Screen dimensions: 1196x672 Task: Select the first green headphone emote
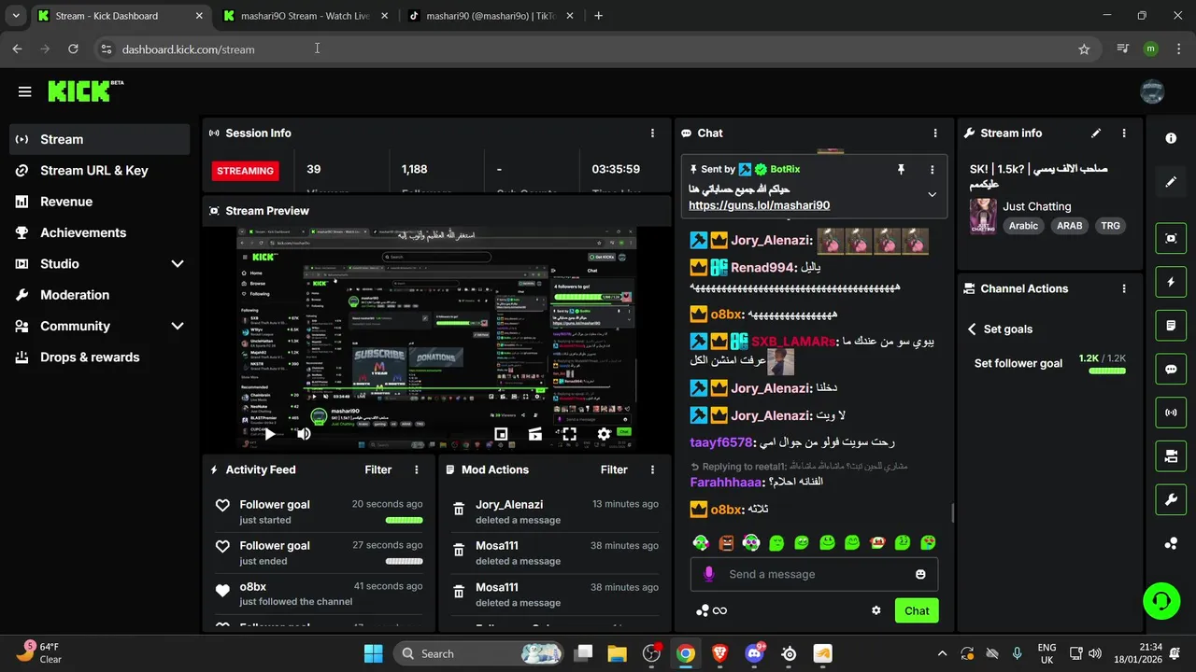point(701,542)
